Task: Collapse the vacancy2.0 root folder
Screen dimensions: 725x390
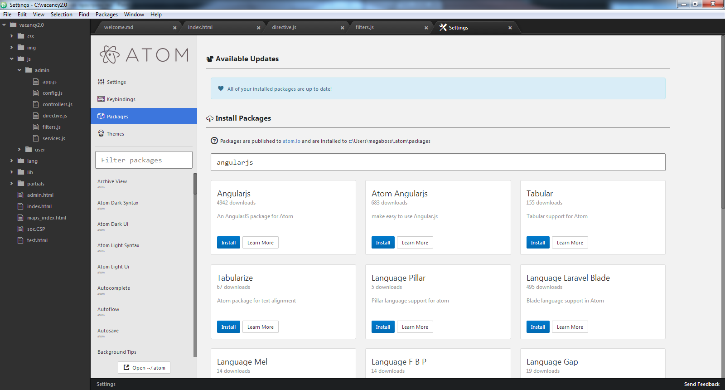Action: 4,25
